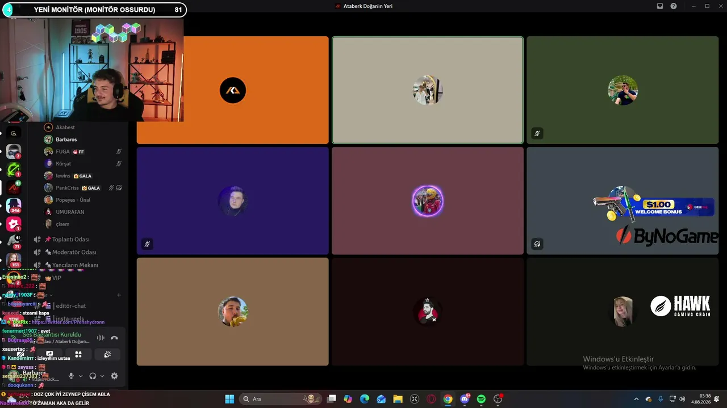This screenshot has width=727, height=408.
Task: Open Microsoft Edge from the taskbar
Action: 365,399
